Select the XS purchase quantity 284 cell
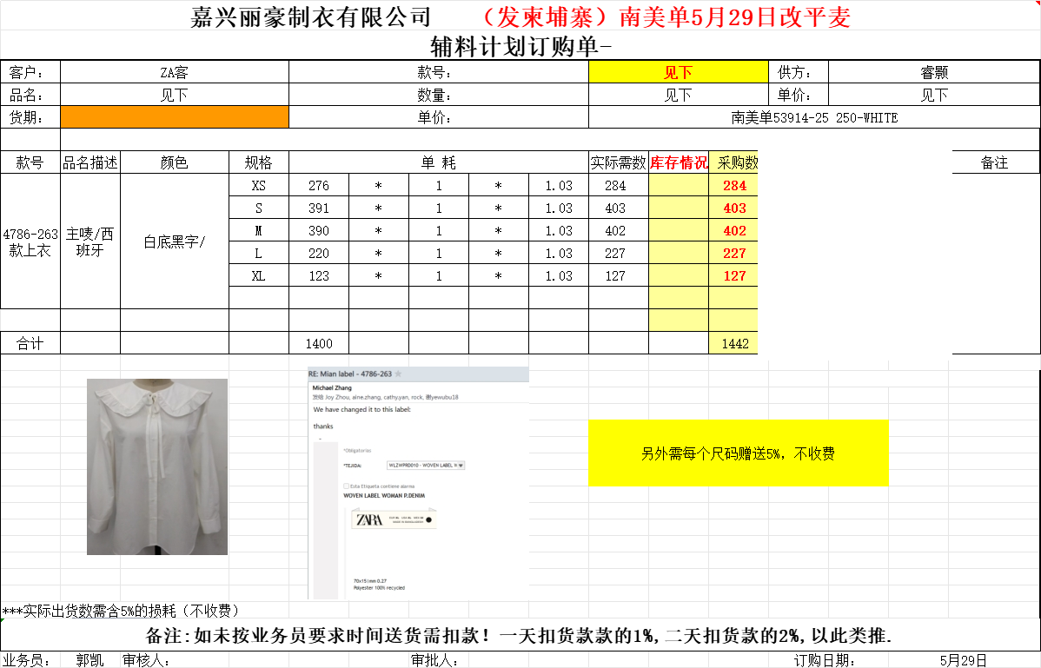1041x668 pixels. click(733, 186)
